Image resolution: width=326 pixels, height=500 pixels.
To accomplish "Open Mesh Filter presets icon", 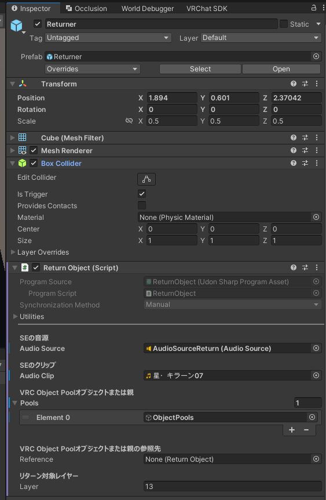I will click(x=305, y=137).
